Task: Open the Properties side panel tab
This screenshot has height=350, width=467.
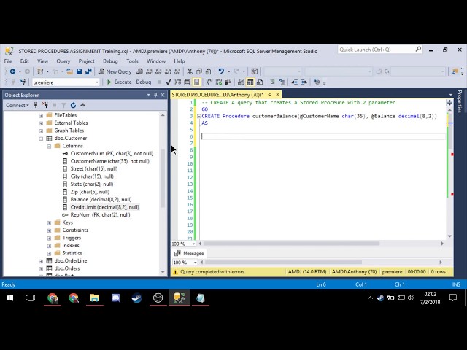Action: (460, 101)
